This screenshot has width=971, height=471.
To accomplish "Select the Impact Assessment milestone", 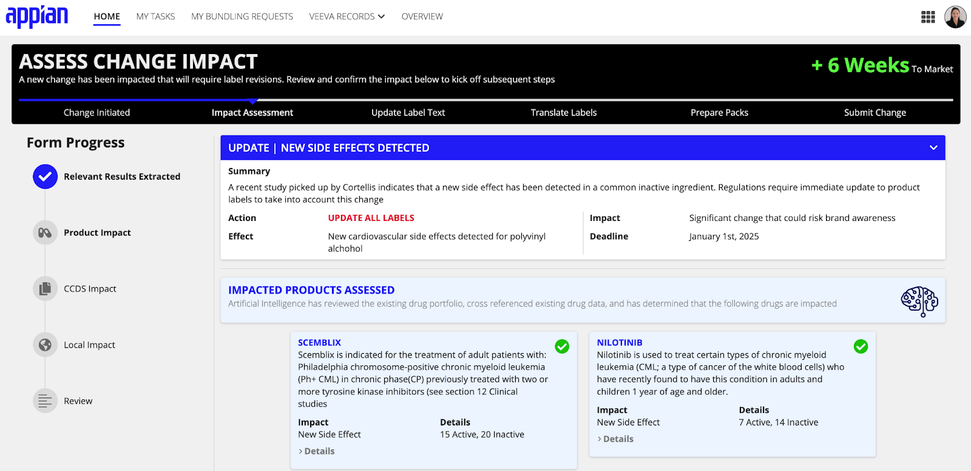I will click(252, 112).
